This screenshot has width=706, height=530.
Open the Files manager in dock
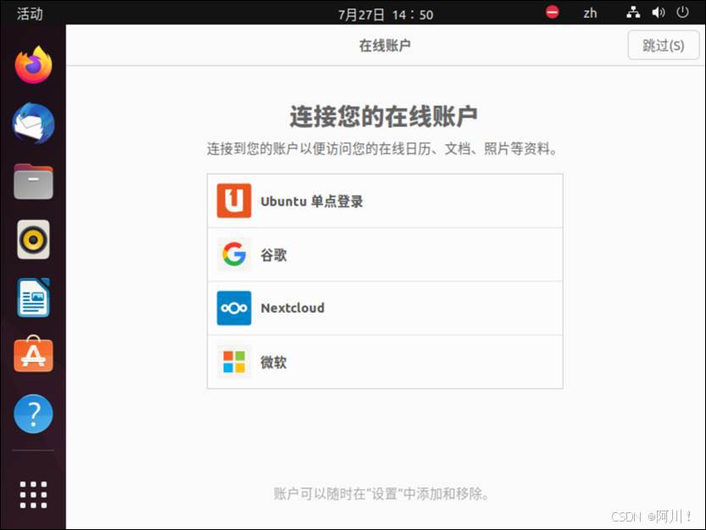(33, 181)
